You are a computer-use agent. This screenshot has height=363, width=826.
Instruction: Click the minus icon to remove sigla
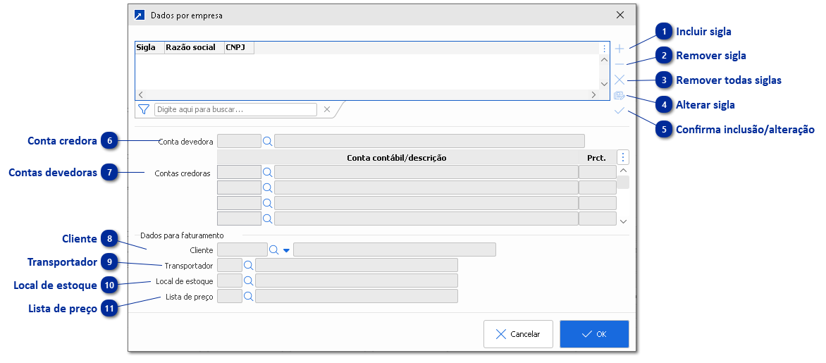point(619,64)
